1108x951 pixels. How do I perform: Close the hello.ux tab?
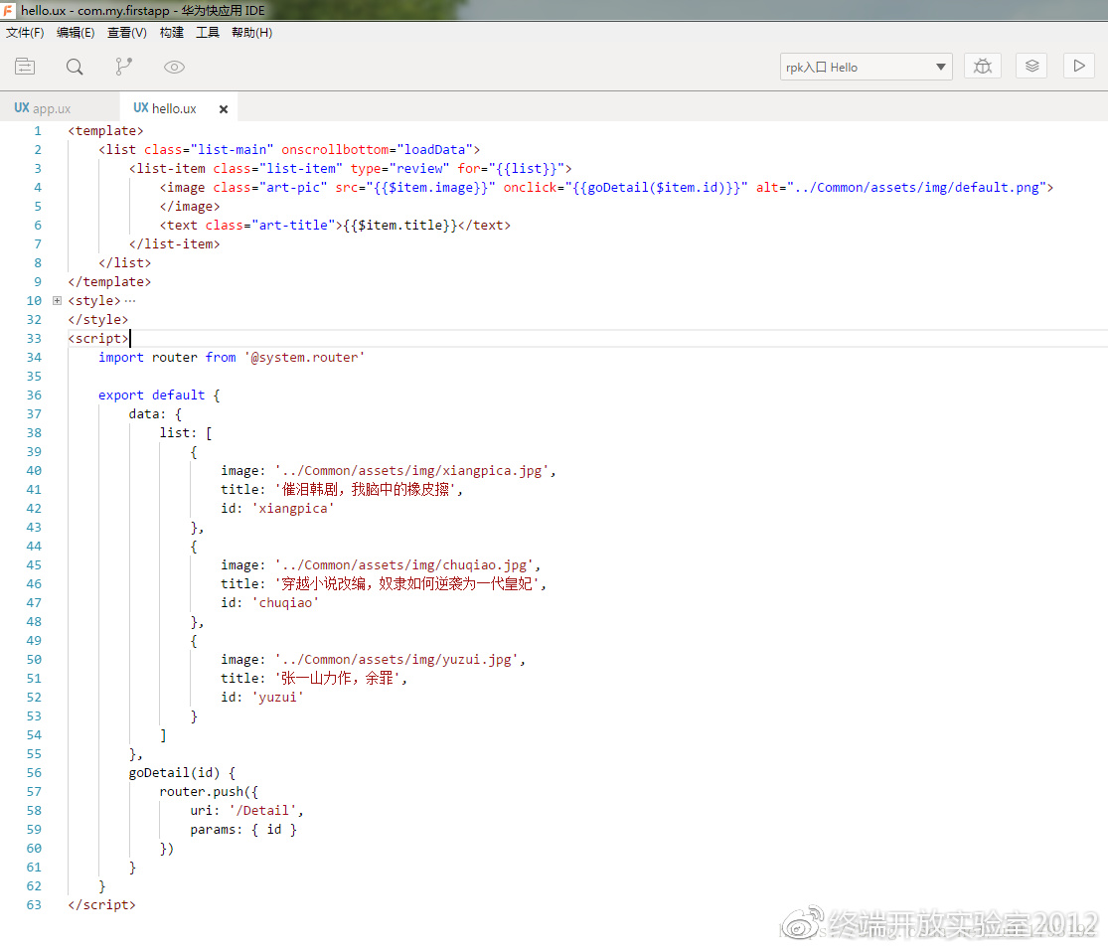click(x=224, y=108)
